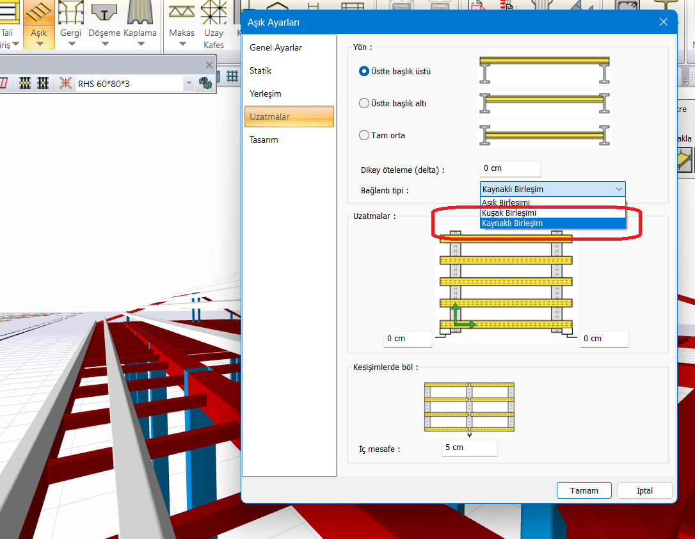Select the Gergi ribbon tool icon
The height and width of the screenshot is (539, 695).
71,12
